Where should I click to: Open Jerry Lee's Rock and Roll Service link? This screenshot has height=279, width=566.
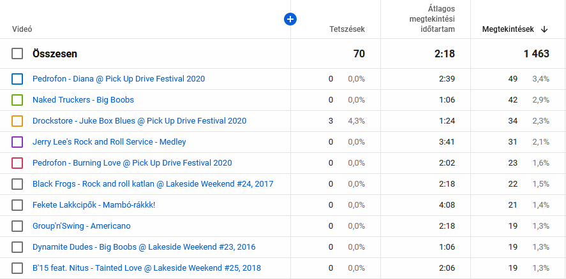pyautogui.click(x=109, y=142)
